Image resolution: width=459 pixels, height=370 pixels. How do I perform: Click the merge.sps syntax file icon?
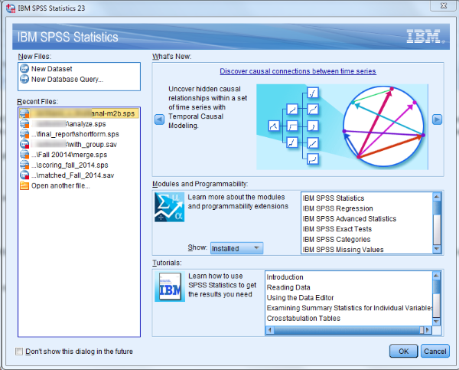click(24, 155)
